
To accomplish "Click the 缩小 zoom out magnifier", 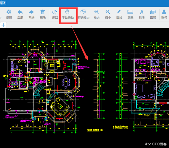I will (x=108, y=14).
